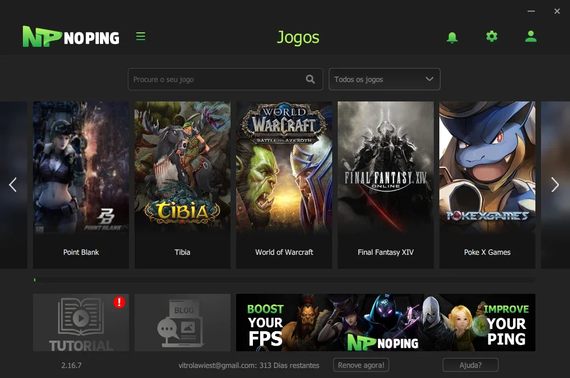Open the hamburger menu next to NoPing logo

[x=141, y=36]
